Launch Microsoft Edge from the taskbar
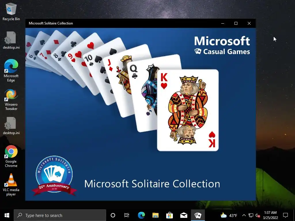Screen dimensions: 295x221 click(141, 215)
